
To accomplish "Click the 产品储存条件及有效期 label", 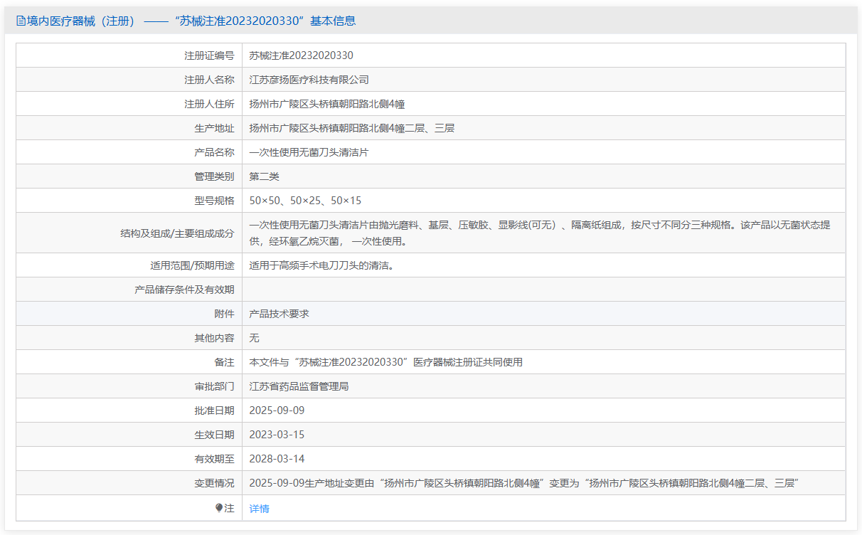I will [184, 290].
